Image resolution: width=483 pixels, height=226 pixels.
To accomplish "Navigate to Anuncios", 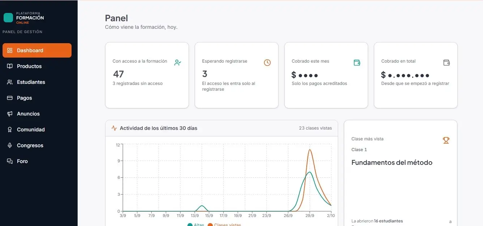I will point(37,114).
